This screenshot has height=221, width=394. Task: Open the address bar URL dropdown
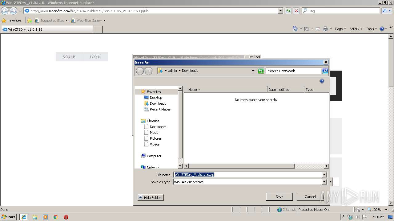(280, 11)
